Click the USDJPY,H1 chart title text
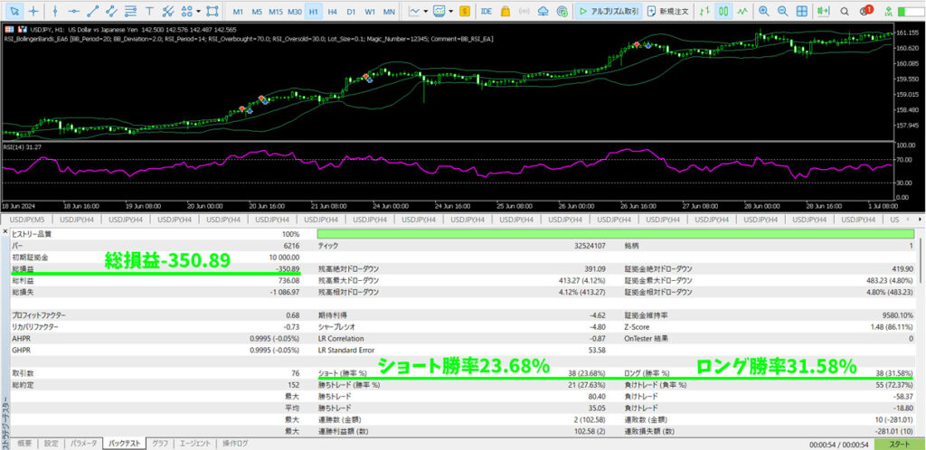The height and width of the screenshot is (450, 926). (x=135, y=30)
